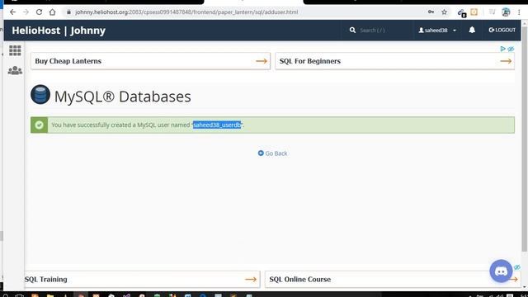Click the cPanel search magnifier icon
Image resolution: width=528 pixels, height=297 pixels.
[x=352, y=31]
